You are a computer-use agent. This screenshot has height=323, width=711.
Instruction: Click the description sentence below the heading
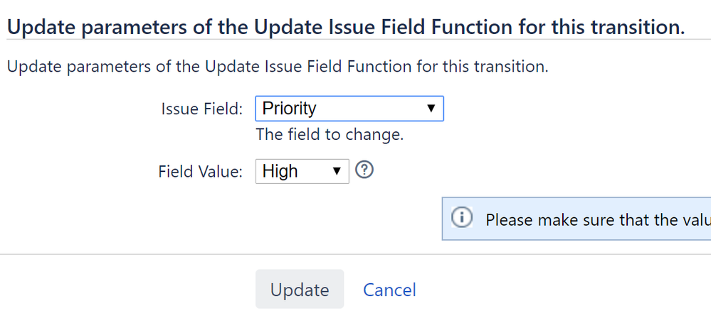click(x=277, y=67)
